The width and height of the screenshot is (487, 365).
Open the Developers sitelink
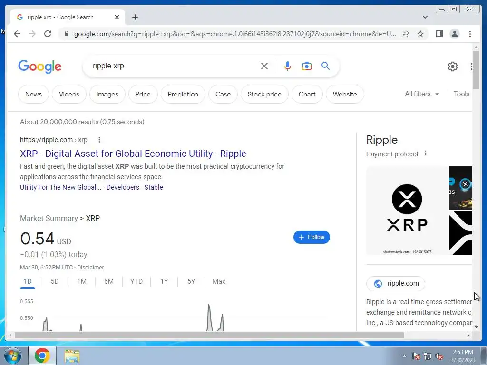click(123, 187)
